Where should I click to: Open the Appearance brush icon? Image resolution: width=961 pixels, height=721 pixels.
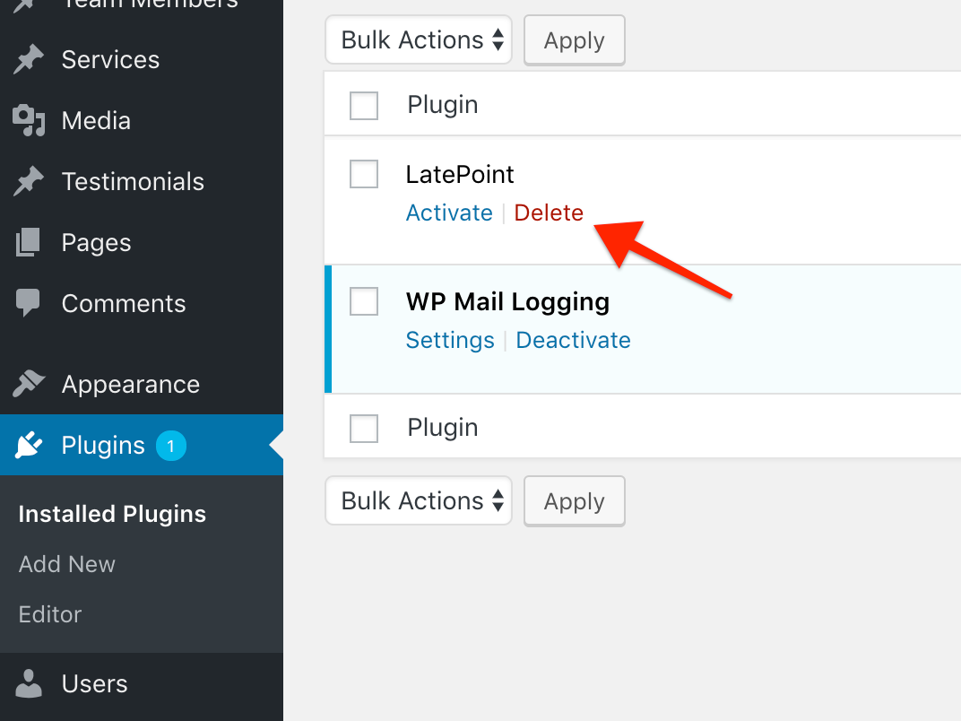pyautogui.click(x=28, y=384)
